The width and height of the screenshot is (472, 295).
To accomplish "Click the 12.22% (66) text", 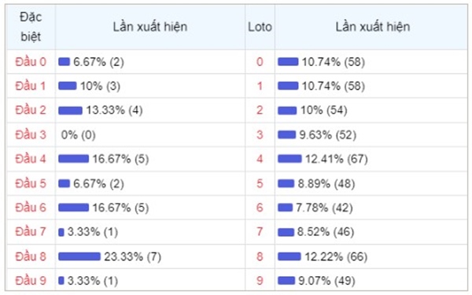I will (x=336, y=256).
